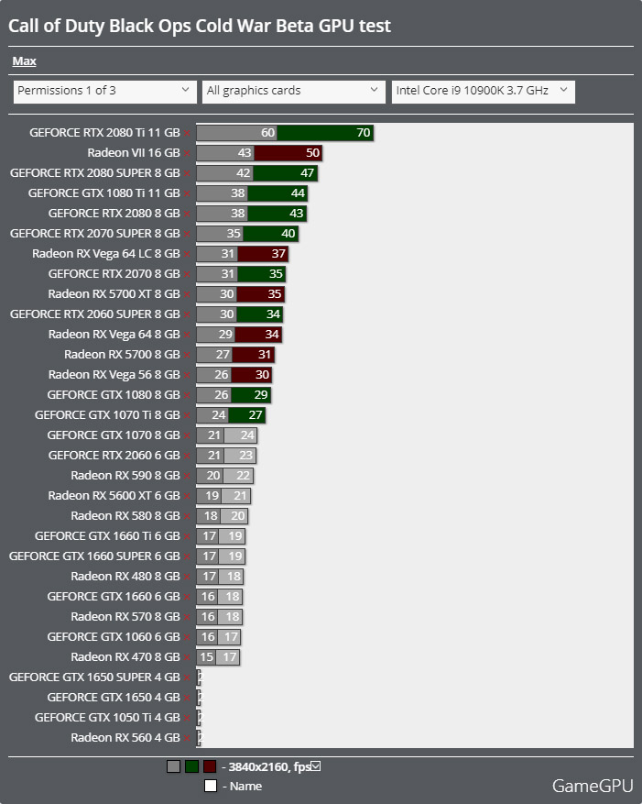Click the Radeon RX 560 4 GB label
This screenshot has width=642, height=804.
tap(125, 738)
